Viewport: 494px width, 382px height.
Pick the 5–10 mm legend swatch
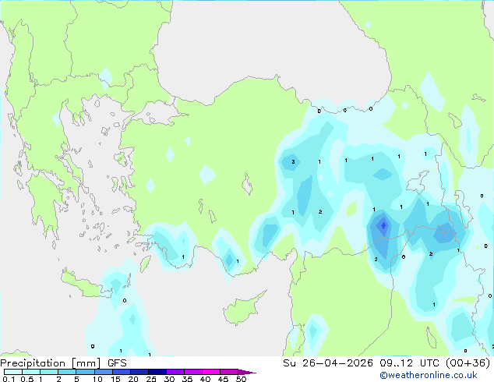[x=85, y=372]
